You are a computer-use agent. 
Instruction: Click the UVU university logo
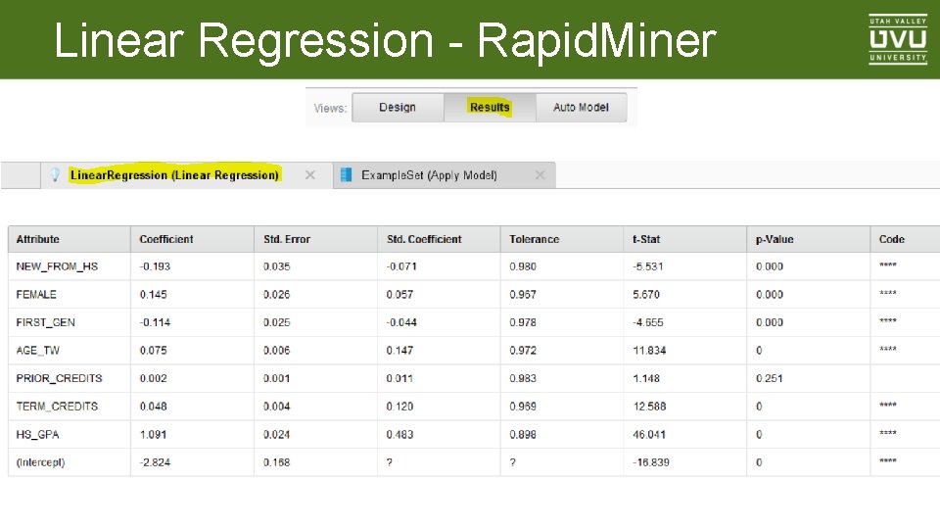898,39
